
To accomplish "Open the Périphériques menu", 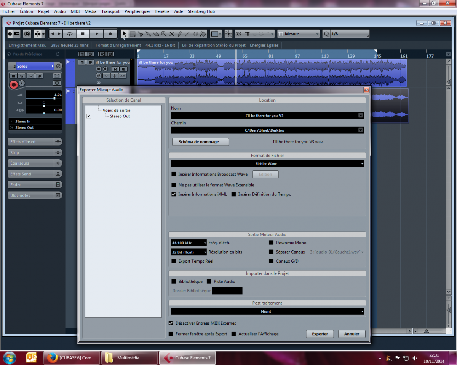I will click(x=137, y=11).
